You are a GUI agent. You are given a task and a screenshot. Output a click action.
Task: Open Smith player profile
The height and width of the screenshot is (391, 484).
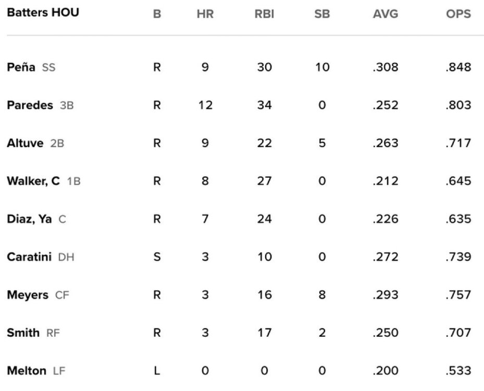[23, 333]
